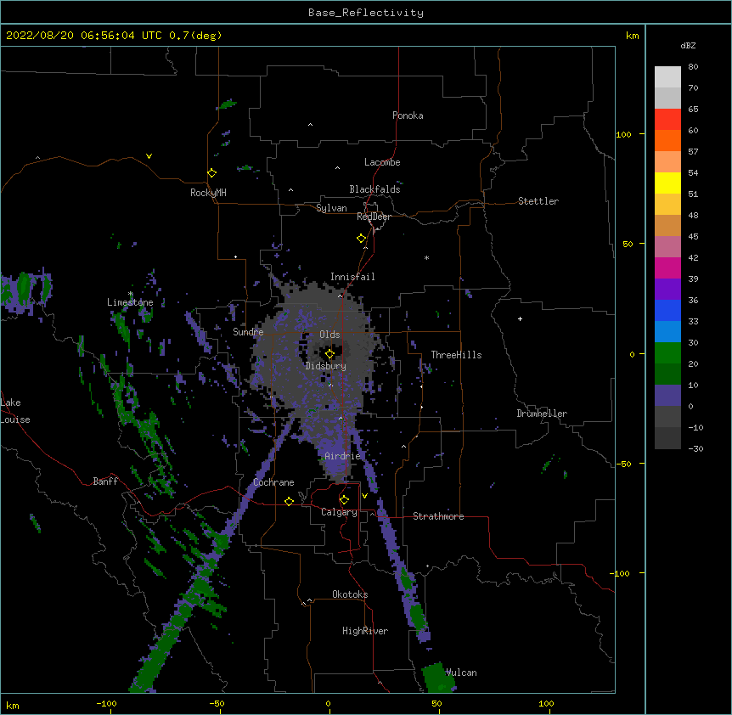Click the Sundre town label
This screenshot has width=732, height=715.
tap(248, 332)
